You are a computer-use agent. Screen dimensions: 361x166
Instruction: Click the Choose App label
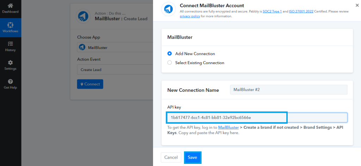88,37
